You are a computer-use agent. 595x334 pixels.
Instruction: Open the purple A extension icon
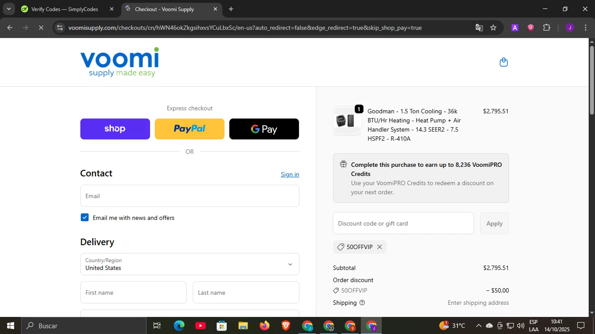click(x=515, y=28)
